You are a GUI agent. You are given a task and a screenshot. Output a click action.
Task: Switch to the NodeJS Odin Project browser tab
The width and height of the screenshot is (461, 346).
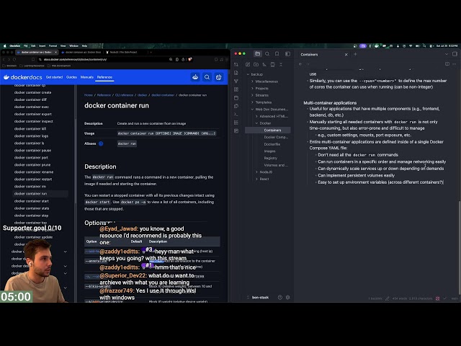coord(123,52)
